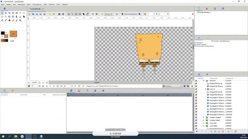Toggle the panel arrow at ruler corner
The width and height of the screenshot is (248, 139).
[x=28, y=18]
